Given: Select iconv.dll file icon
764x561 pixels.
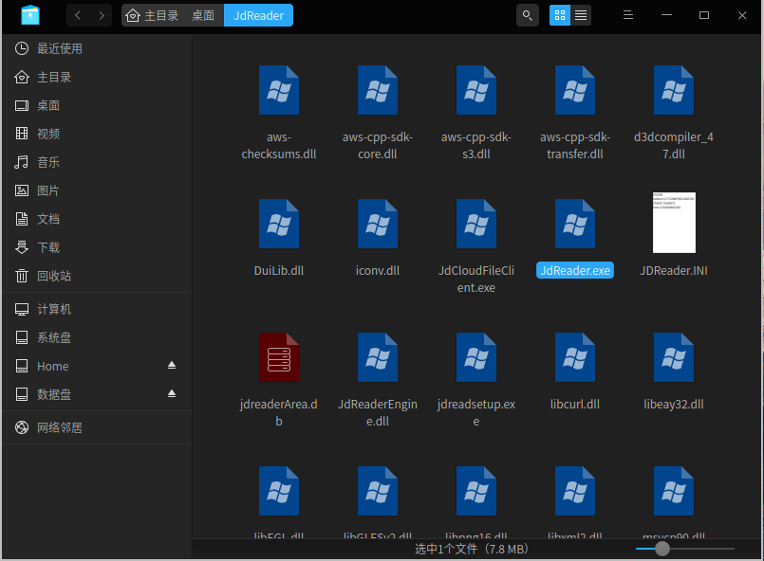Looking at the screenshot, I should (378, 224).
